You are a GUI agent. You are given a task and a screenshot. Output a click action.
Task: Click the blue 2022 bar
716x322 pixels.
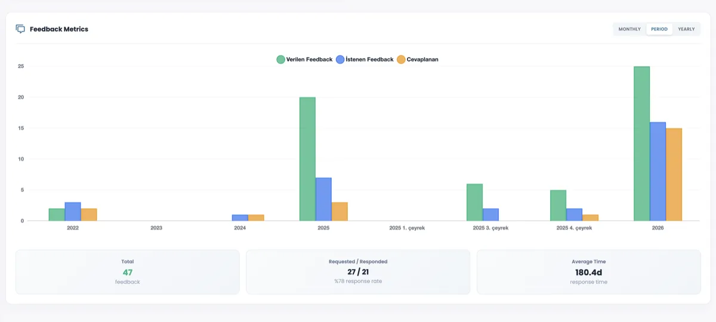click(73, 212)
